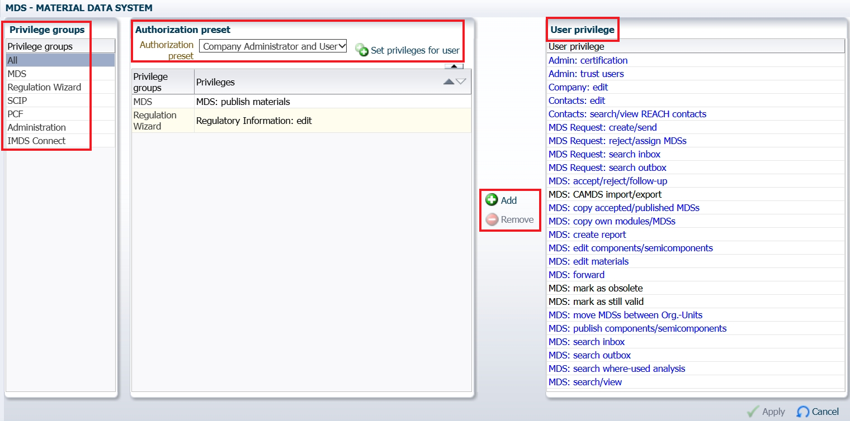Select Regulation Wizard privilege group
850x421 pixels.
(60, 87)
